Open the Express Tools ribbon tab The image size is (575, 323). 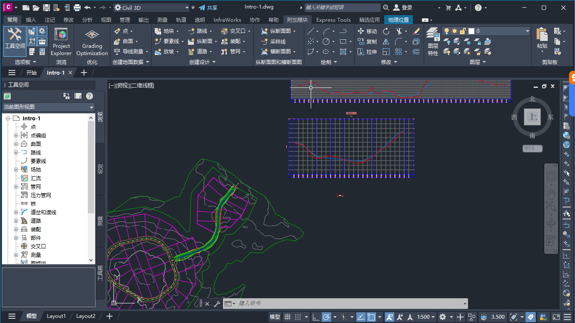(333, 19)
